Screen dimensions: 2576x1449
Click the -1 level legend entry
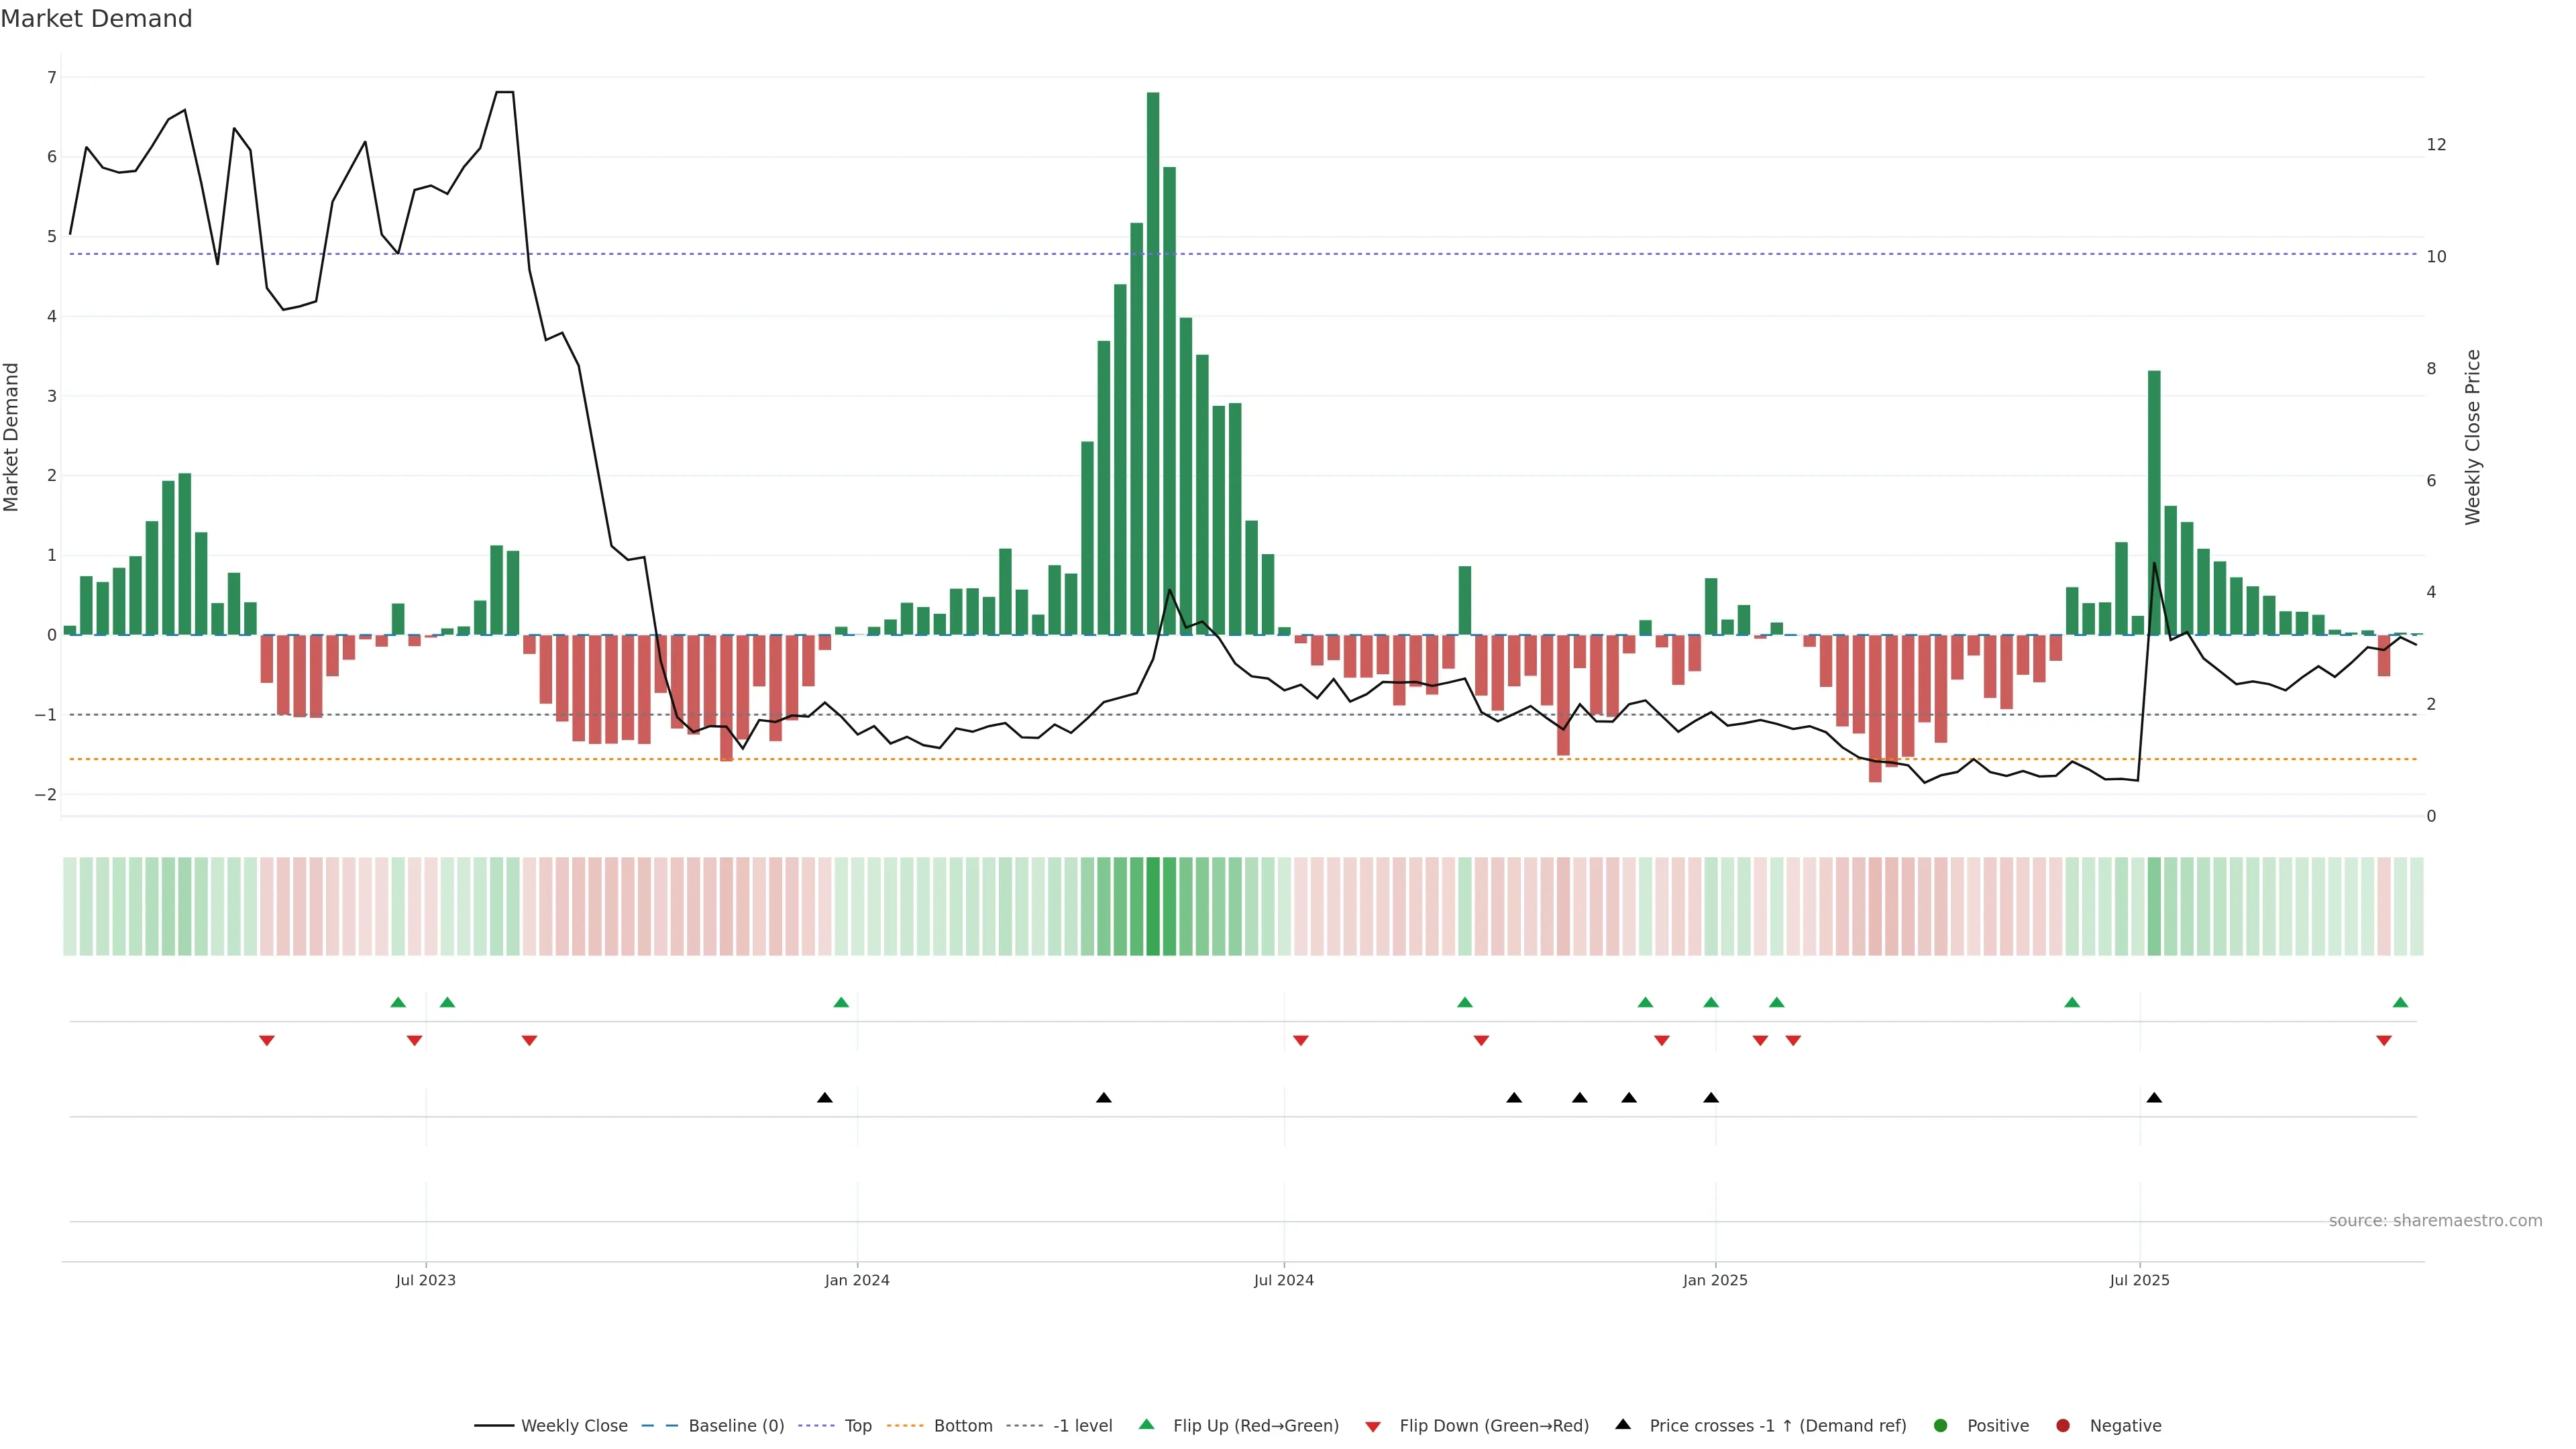coord(1082,1426)
